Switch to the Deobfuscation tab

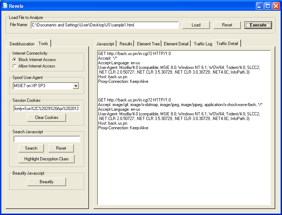pyautogui.click(x=22, y=44)
